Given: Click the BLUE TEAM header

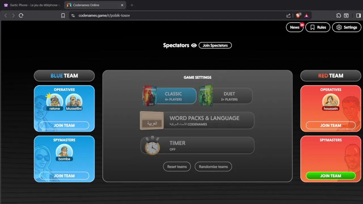Looking at the screenshot, I should (64, 76).
